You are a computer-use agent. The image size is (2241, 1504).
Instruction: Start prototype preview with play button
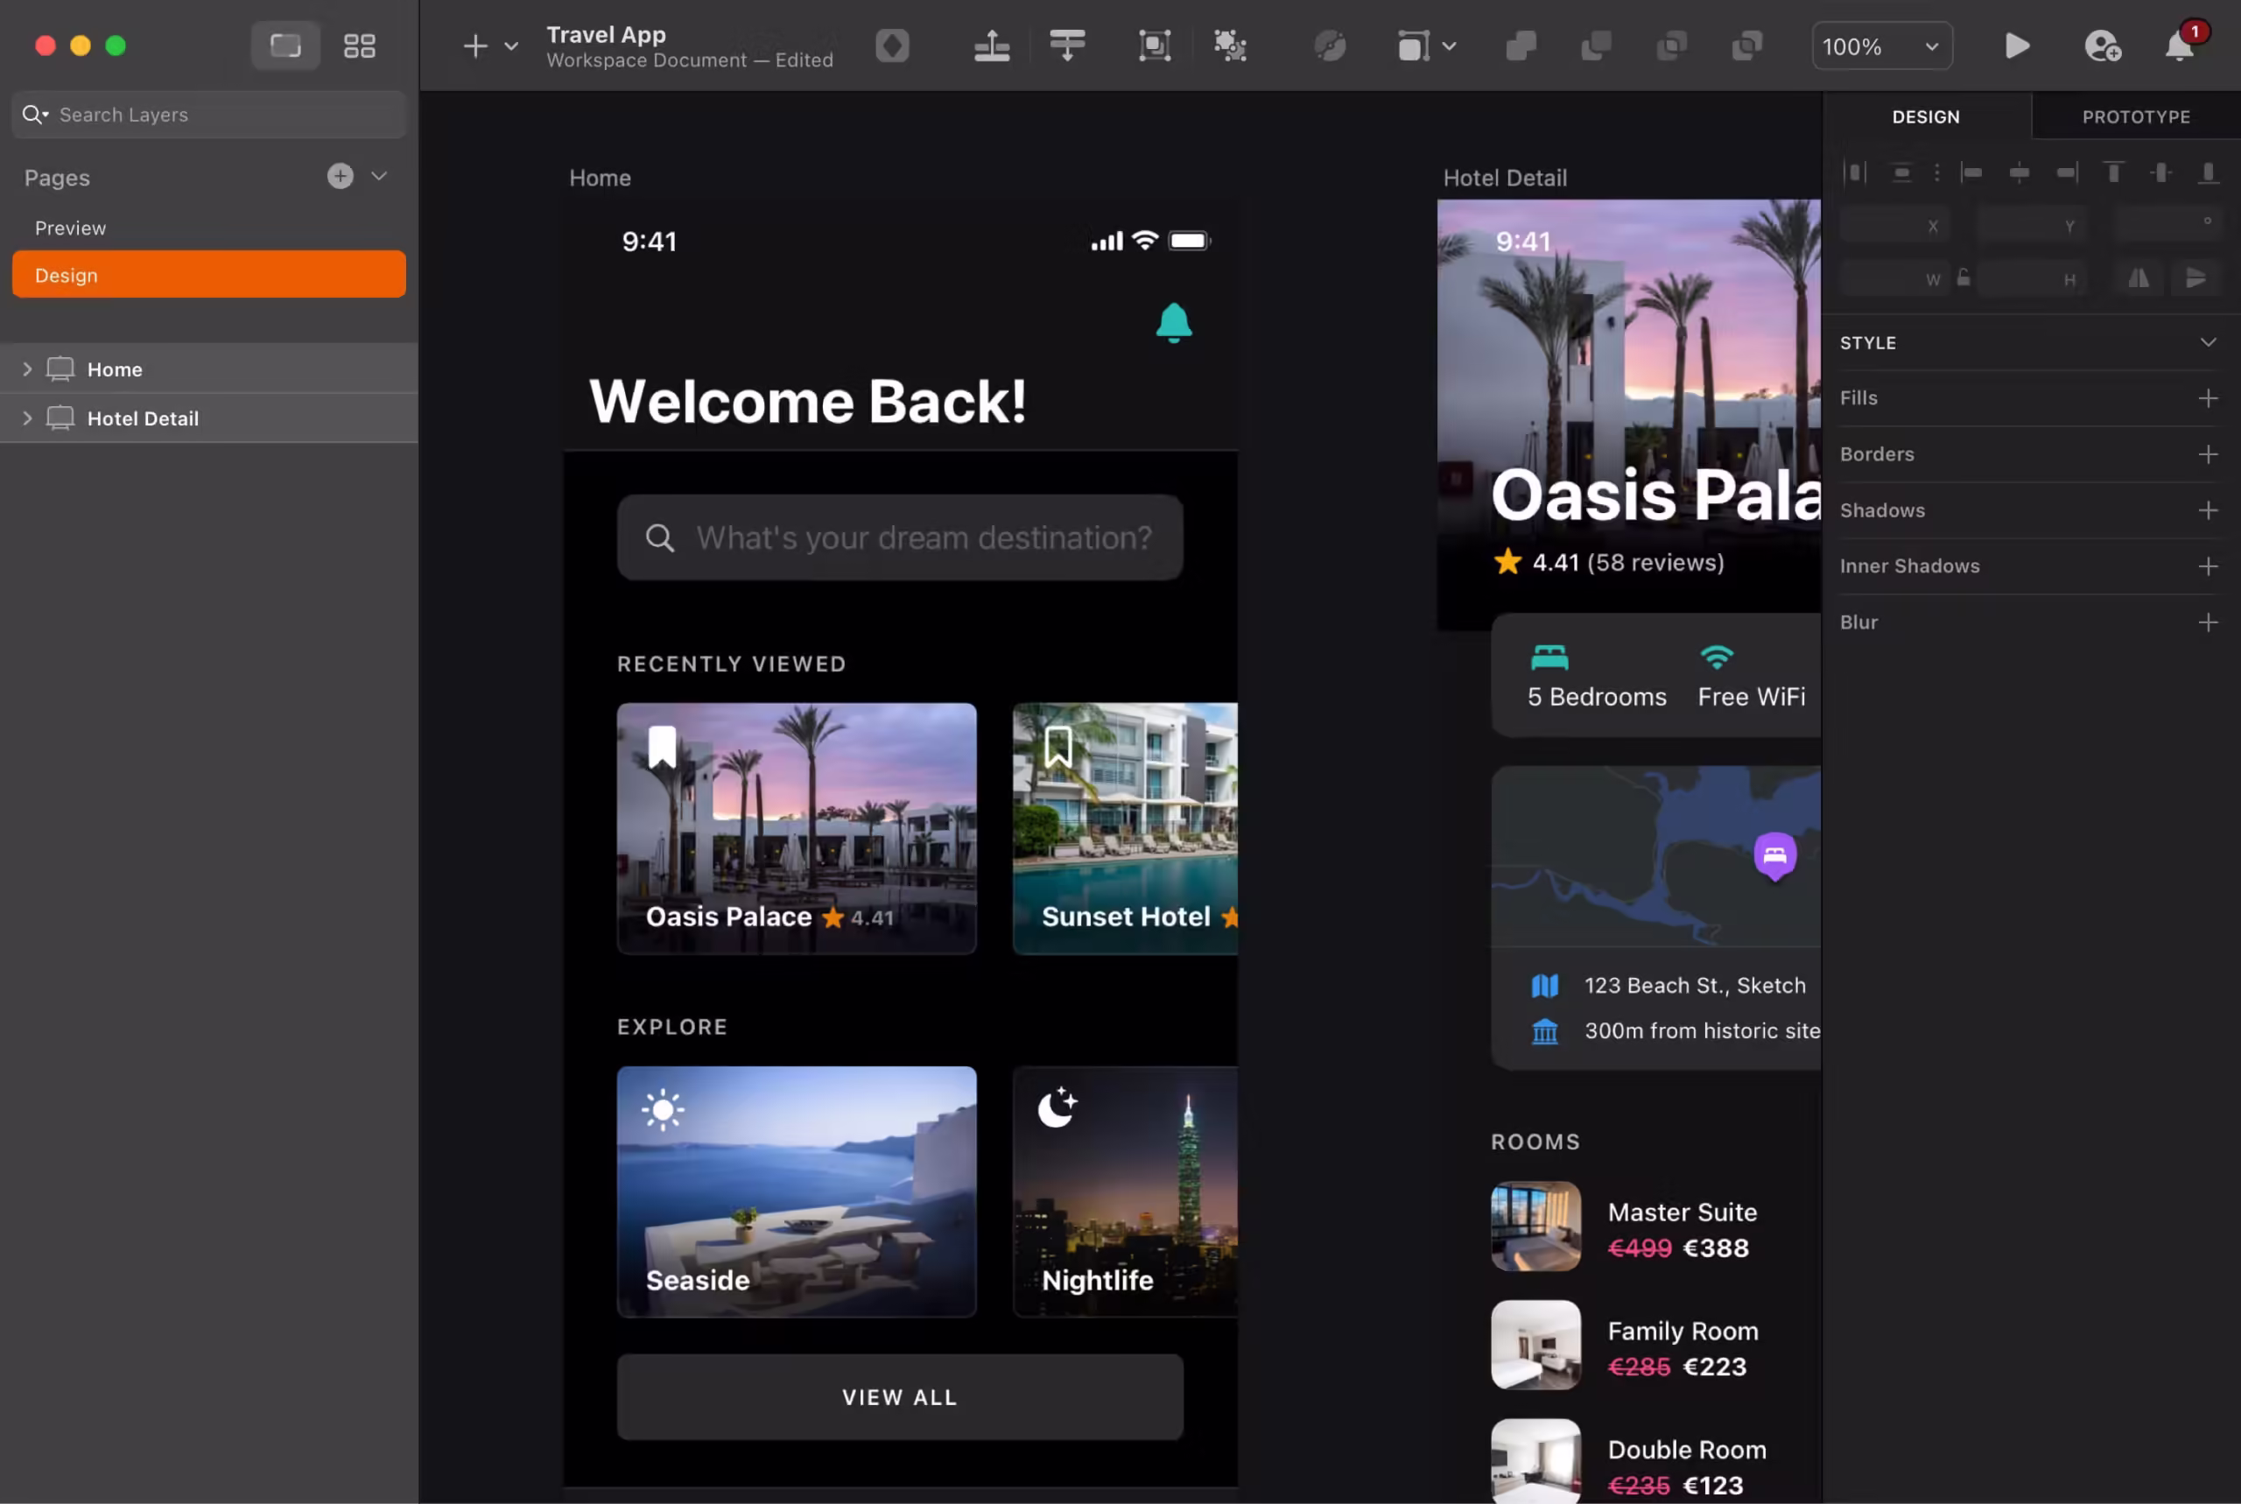(x=2017, y=45)
